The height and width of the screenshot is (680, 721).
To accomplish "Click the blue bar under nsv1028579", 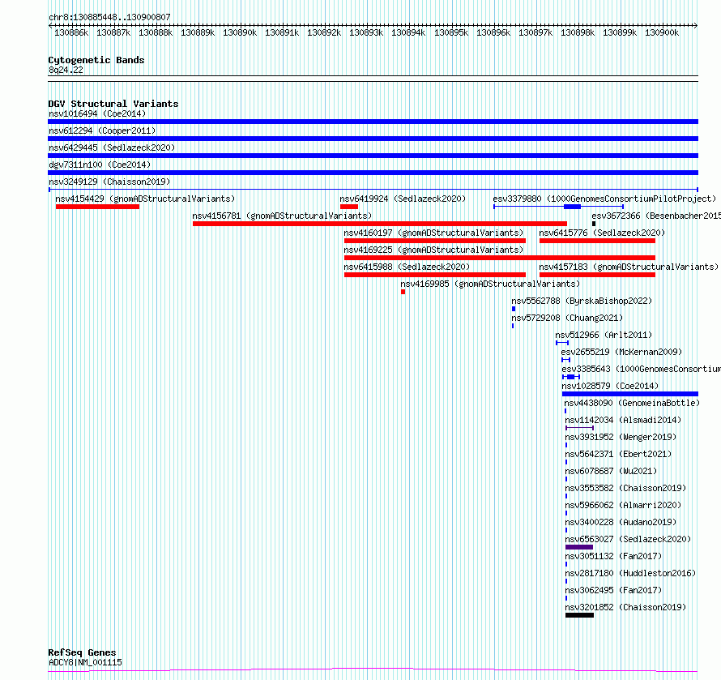I will tap(630, 394).
